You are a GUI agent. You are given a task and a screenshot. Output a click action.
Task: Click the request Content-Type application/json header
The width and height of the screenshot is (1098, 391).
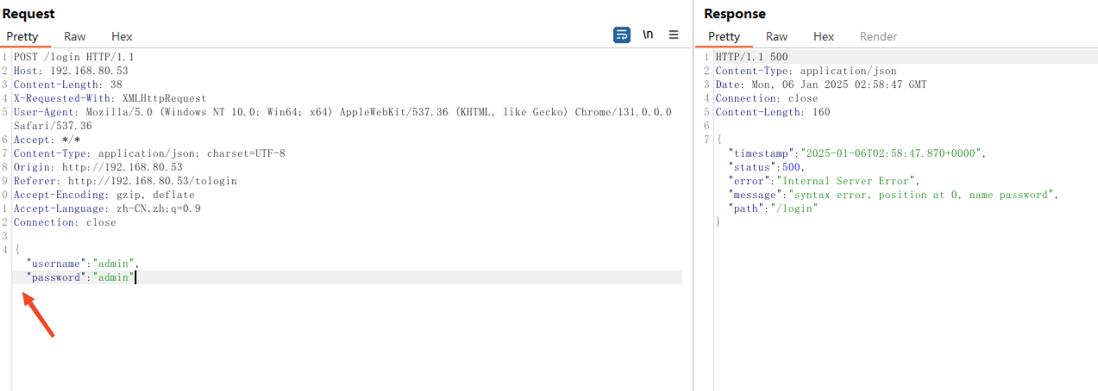(148, 153)
